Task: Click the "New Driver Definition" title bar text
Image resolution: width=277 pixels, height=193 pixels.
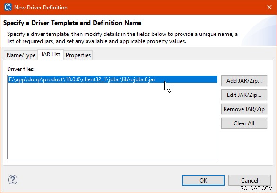Action: 41,8
